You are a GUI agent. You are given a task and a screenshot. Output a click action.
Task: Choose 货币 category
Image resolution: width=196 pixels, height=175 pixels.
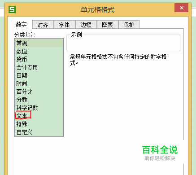pos(39,59)
